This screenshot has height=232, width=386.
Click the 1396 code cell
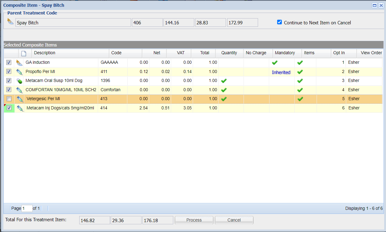105,80
